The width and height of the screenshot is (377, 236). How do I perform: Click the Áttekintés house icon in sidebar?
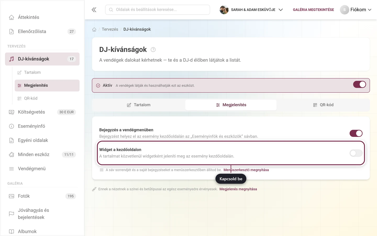[12, 17]
